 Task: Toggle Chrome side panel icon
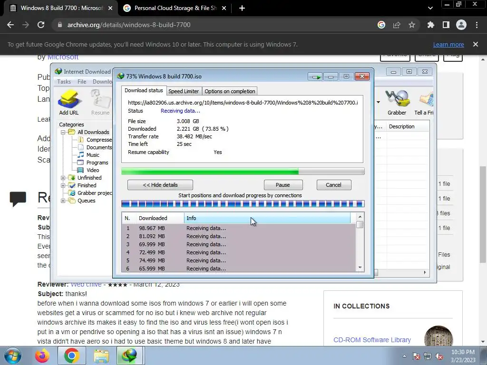446,25
